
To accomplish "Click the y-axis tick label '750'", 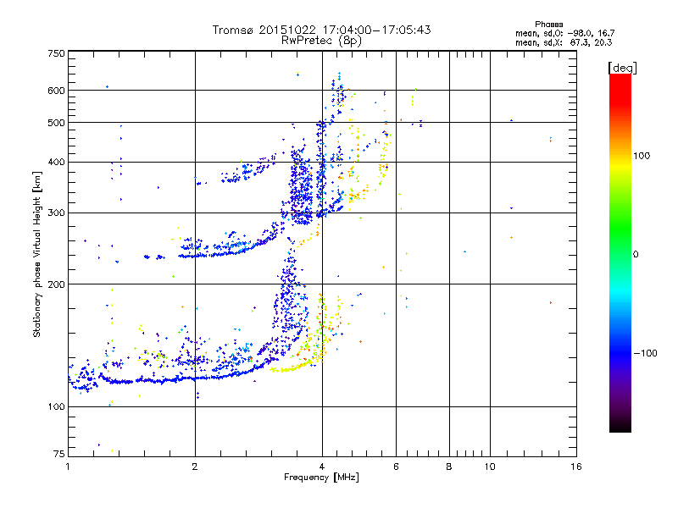I will pos(56,54).
